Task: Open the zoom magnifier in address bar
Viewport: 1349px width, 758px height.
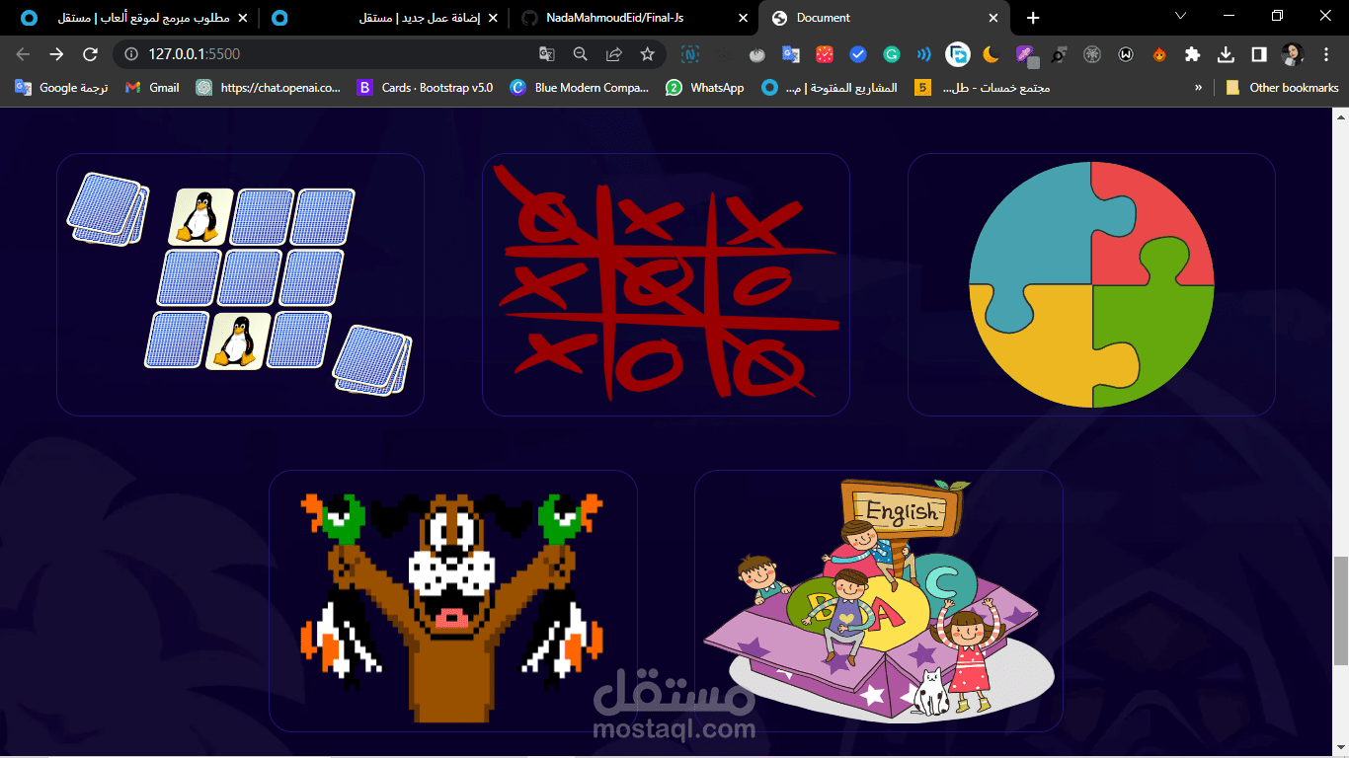Action: (x=581, y=54)
